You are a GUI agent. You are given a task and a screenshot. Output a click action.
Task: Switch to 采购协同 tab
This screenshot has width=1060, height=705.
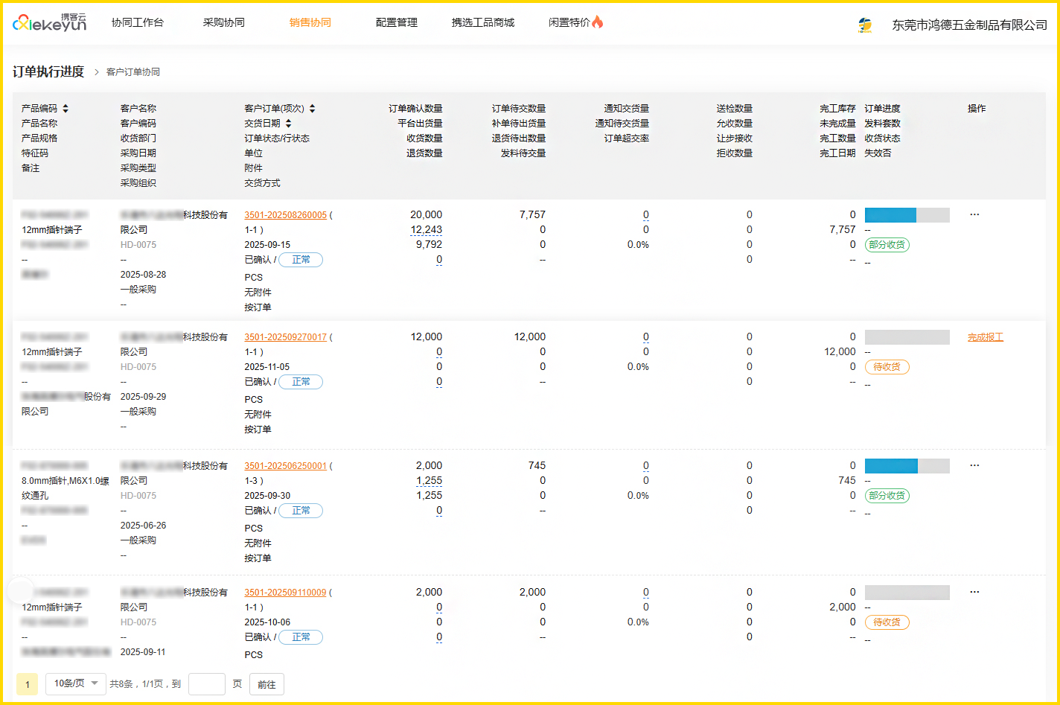click(x=223, y=23)
